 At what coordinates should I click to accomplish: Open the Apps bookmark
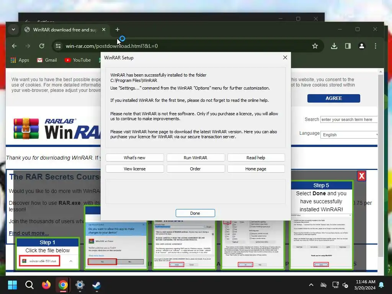(20, 60)
